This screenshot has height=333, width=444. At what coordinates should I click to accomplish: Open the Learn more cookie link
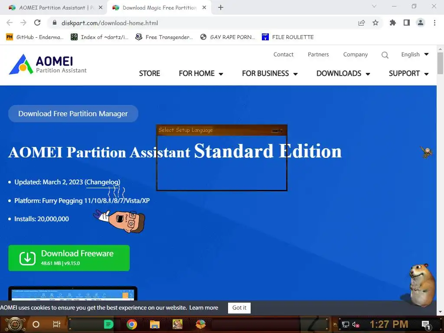[204, 308]
